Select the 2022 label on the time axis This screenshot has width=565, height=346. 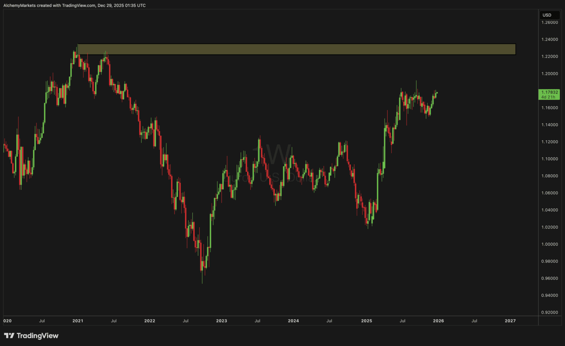pos(150,321)
